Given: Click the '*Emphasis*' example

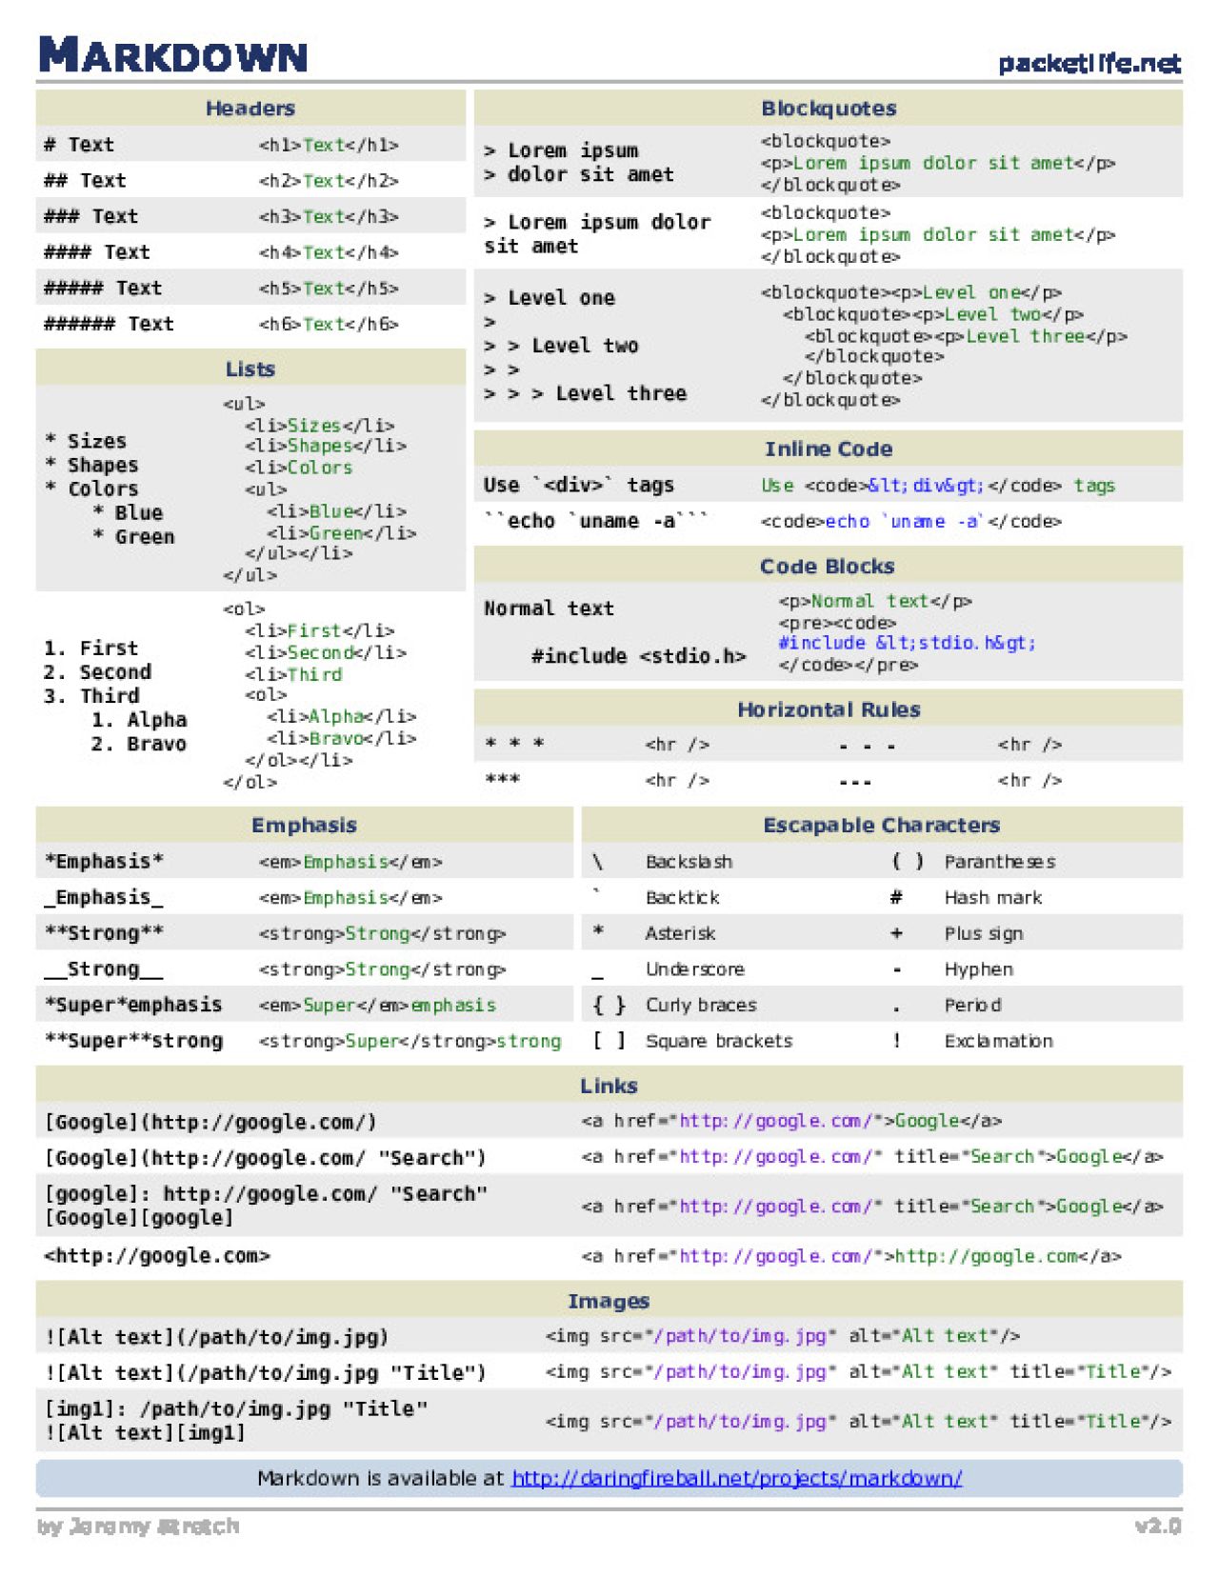Looking at the screenshot, I should [x=104, y=861].
